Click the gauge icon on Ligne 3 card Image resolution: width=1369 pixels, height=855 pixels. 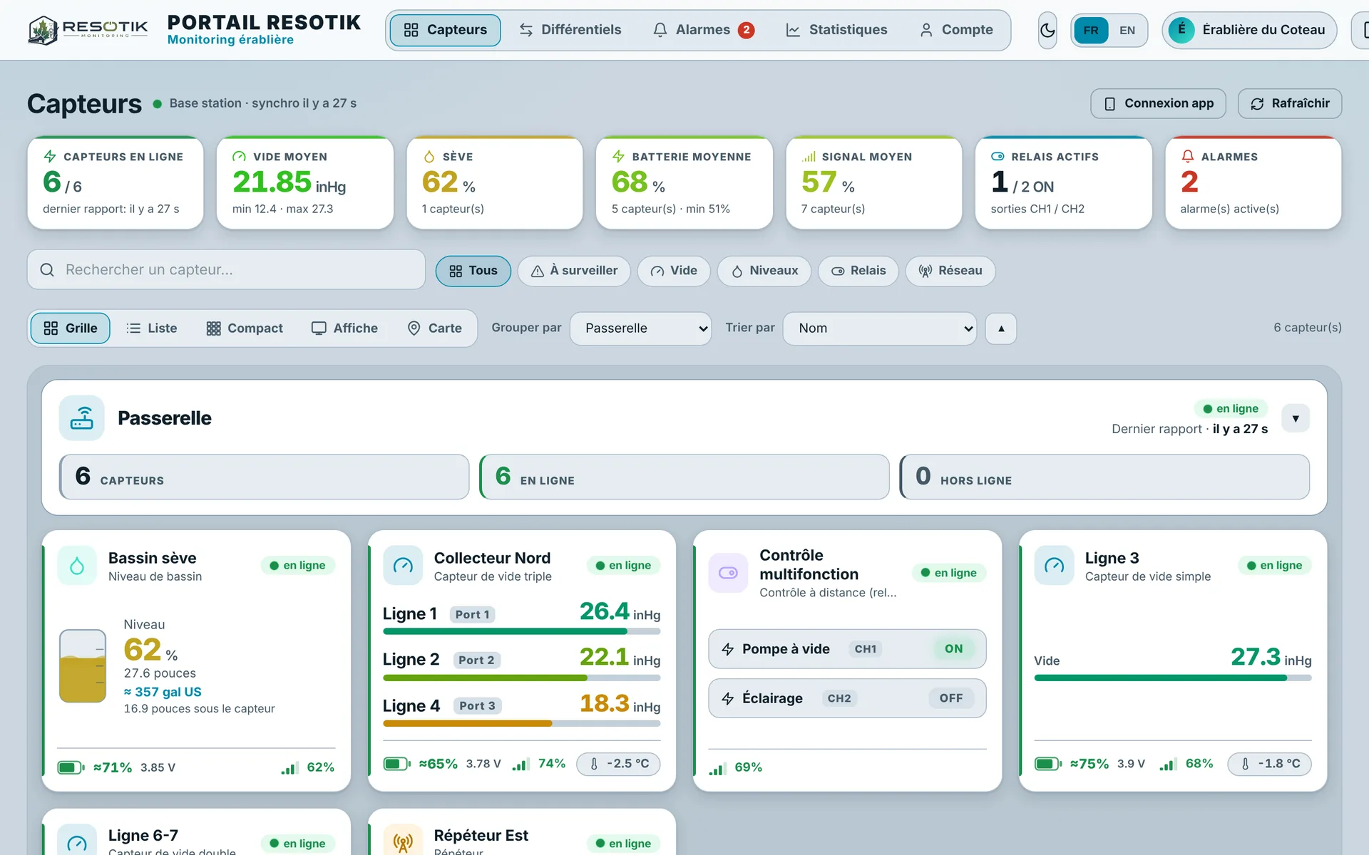(1054, 566)
